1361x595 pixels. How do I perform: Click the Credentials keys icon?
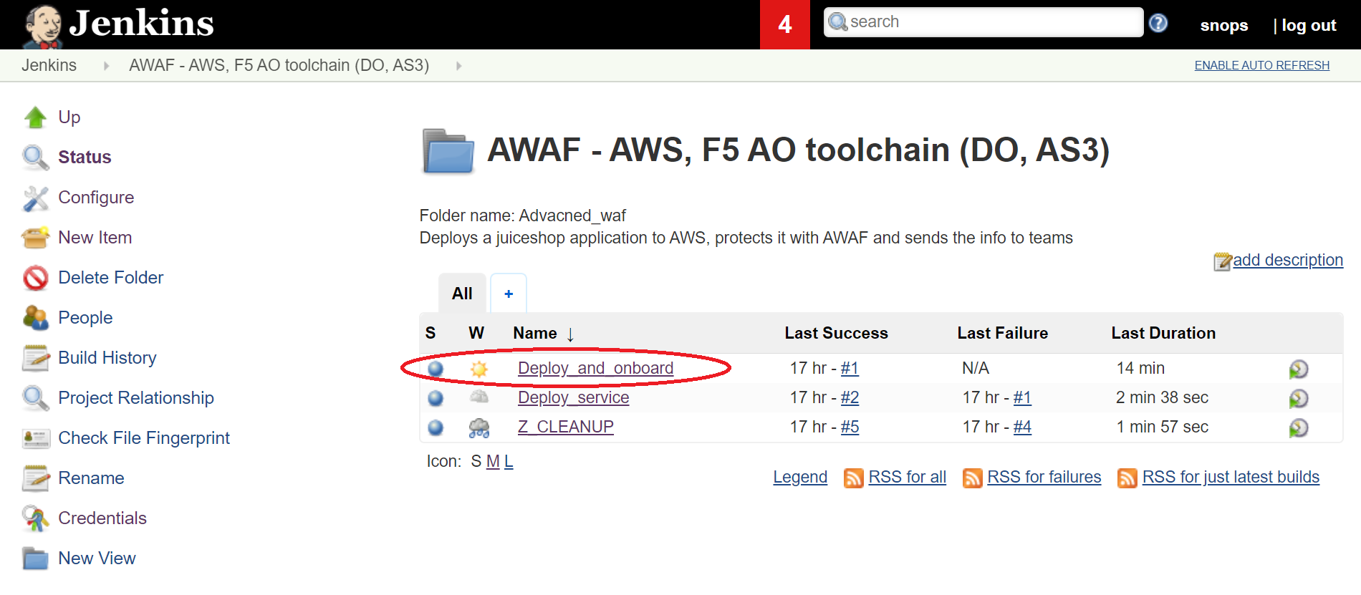[x=35, y=518]
